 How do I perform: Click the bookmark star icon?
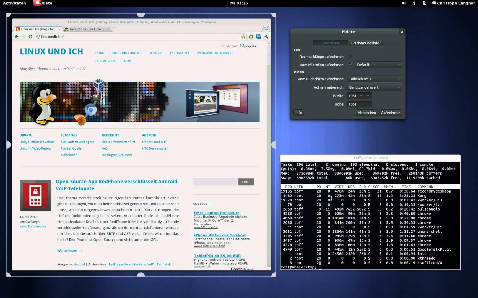(243, 37)
